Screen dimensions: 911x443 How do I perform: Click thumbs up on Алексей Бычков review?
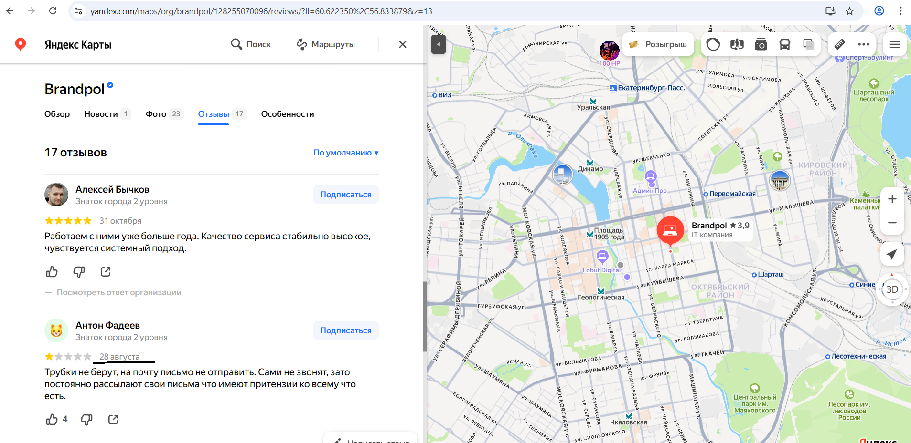point(52,272)
